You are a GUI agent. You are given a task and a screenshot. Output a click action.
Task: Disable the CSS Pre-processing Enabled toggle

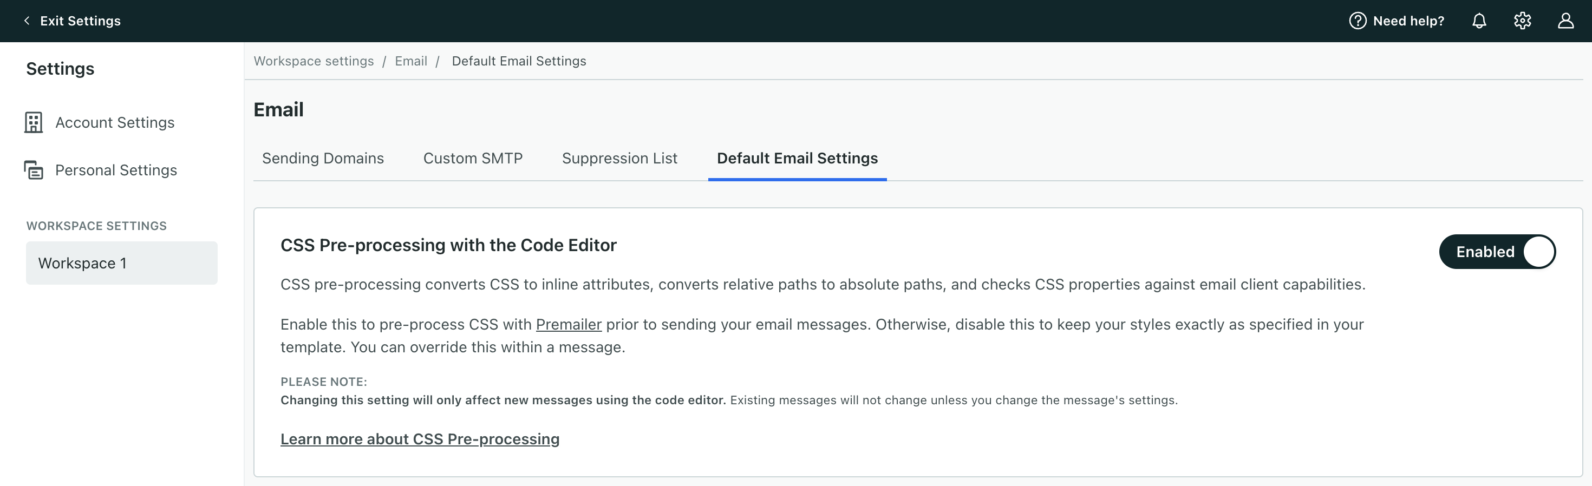tap(1496, 252)
